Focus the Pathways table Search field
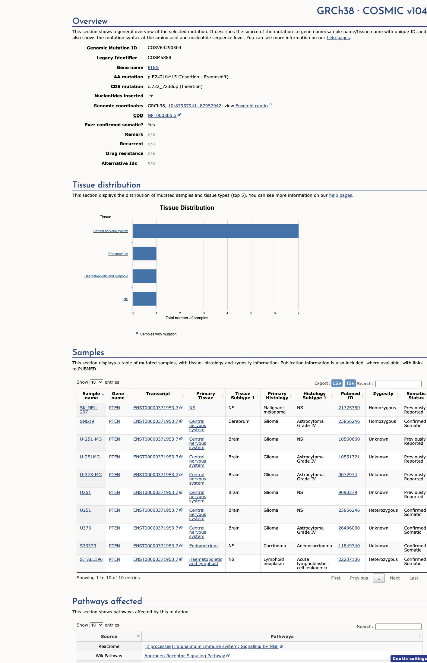Image resolution: width=427 pixels, height=663 pixels. [398, 627]
